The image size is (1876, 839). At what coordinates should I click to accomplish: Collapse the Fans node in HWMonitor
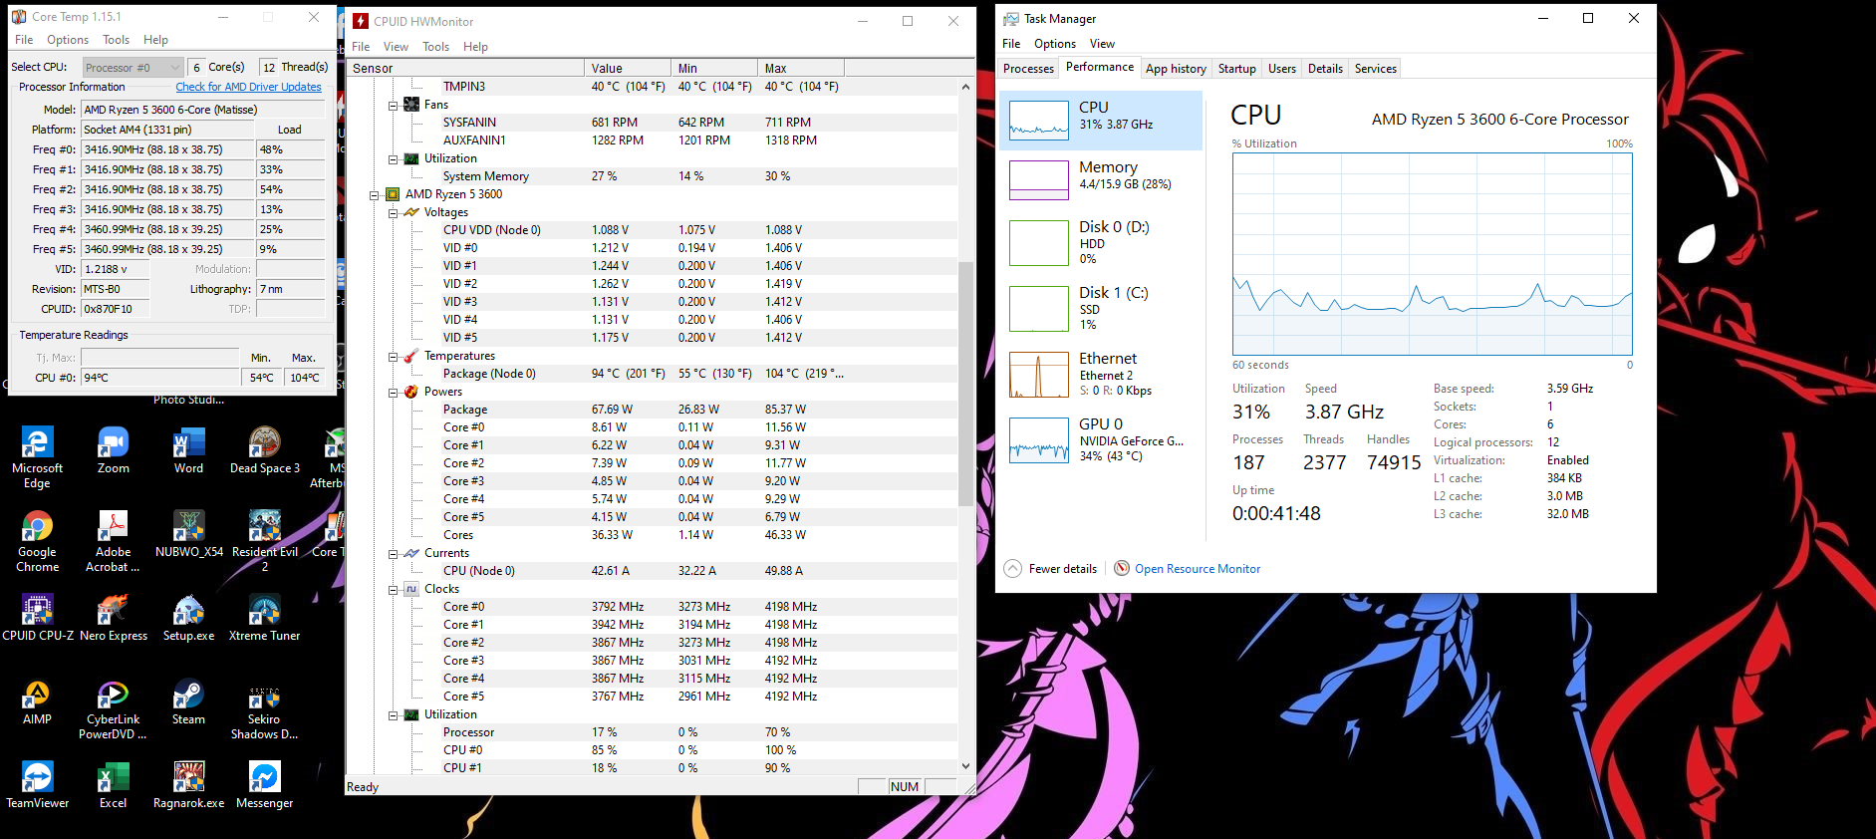pyautogui.click(x=394, y=105)
